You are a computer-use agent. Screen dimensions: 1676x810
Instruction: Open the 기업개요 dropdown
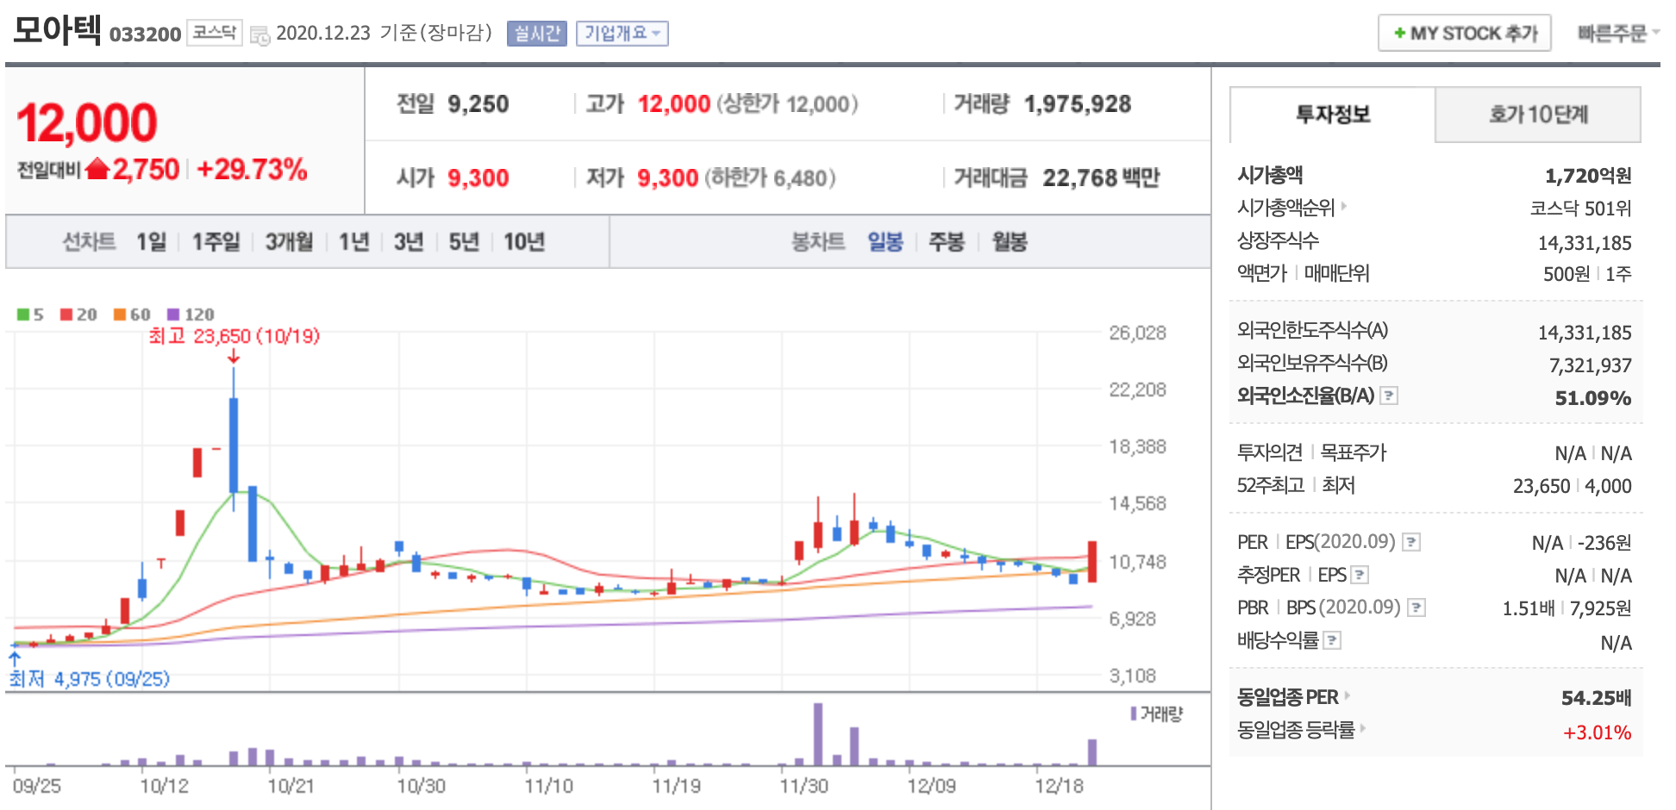pos(622,34)
